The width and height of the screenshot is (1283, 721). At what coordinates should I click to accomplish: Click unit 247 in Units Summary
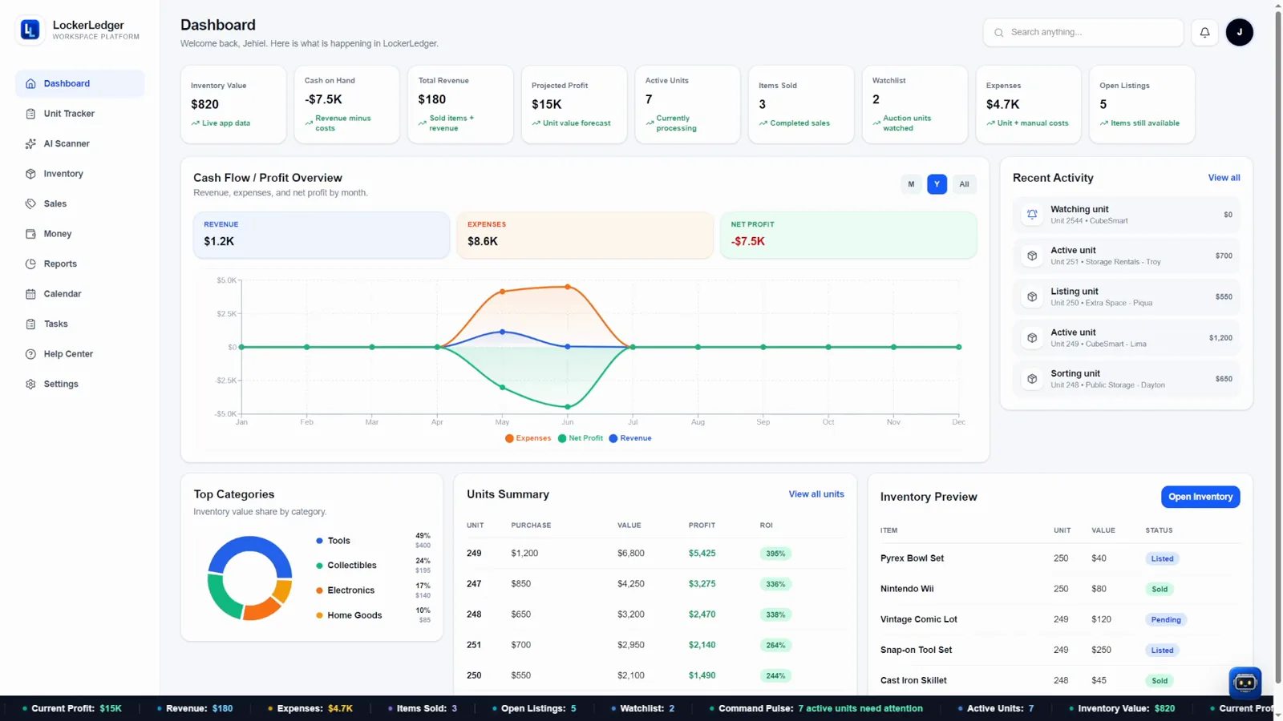click(474, 584)
